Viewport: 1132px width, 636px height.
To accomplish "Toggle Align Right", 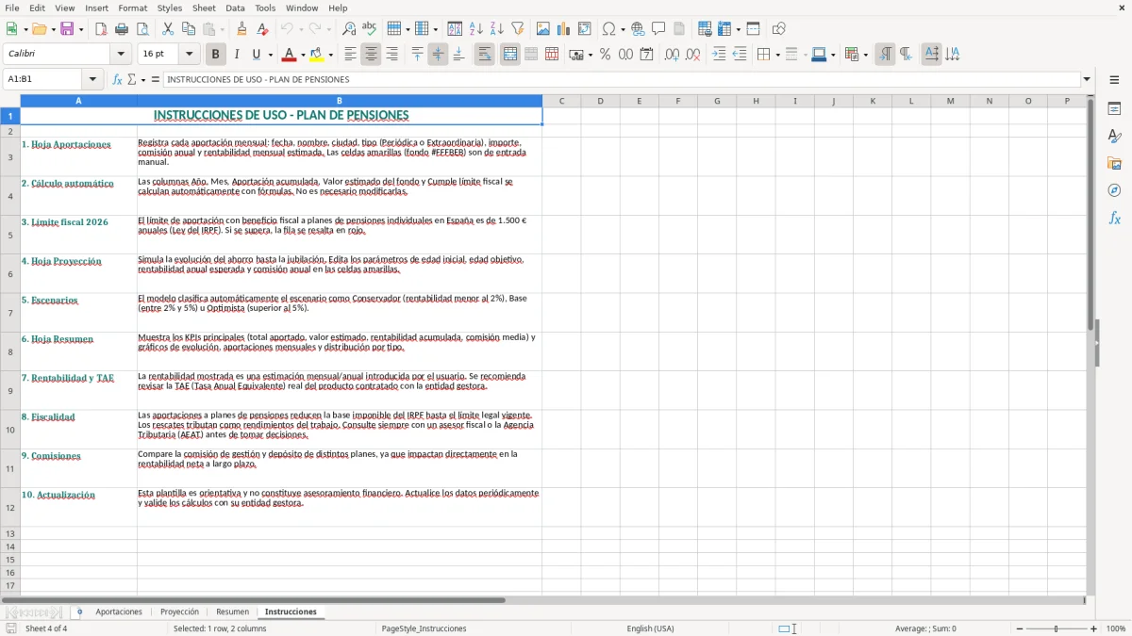I will point(391,55).
